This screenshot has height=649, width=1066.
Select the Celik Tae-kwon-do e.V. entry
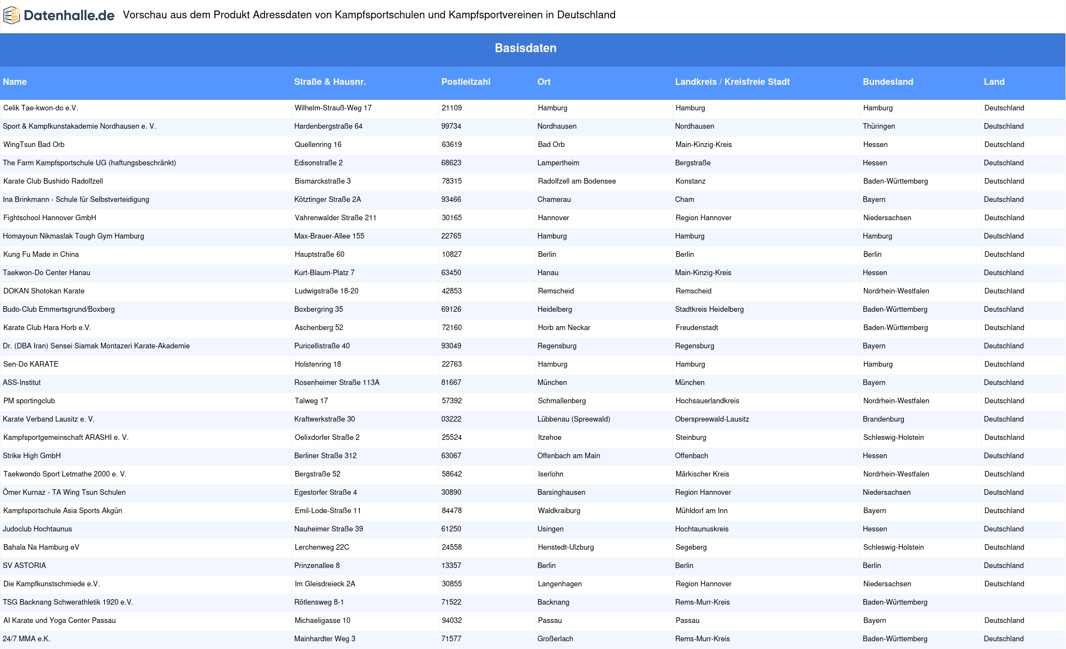pos(41,108)
